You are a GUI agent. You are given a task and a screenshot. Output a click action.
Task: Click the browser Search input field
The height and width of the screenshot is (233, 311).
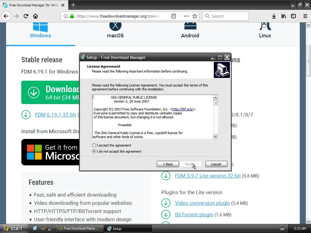(x=226, y=16)
